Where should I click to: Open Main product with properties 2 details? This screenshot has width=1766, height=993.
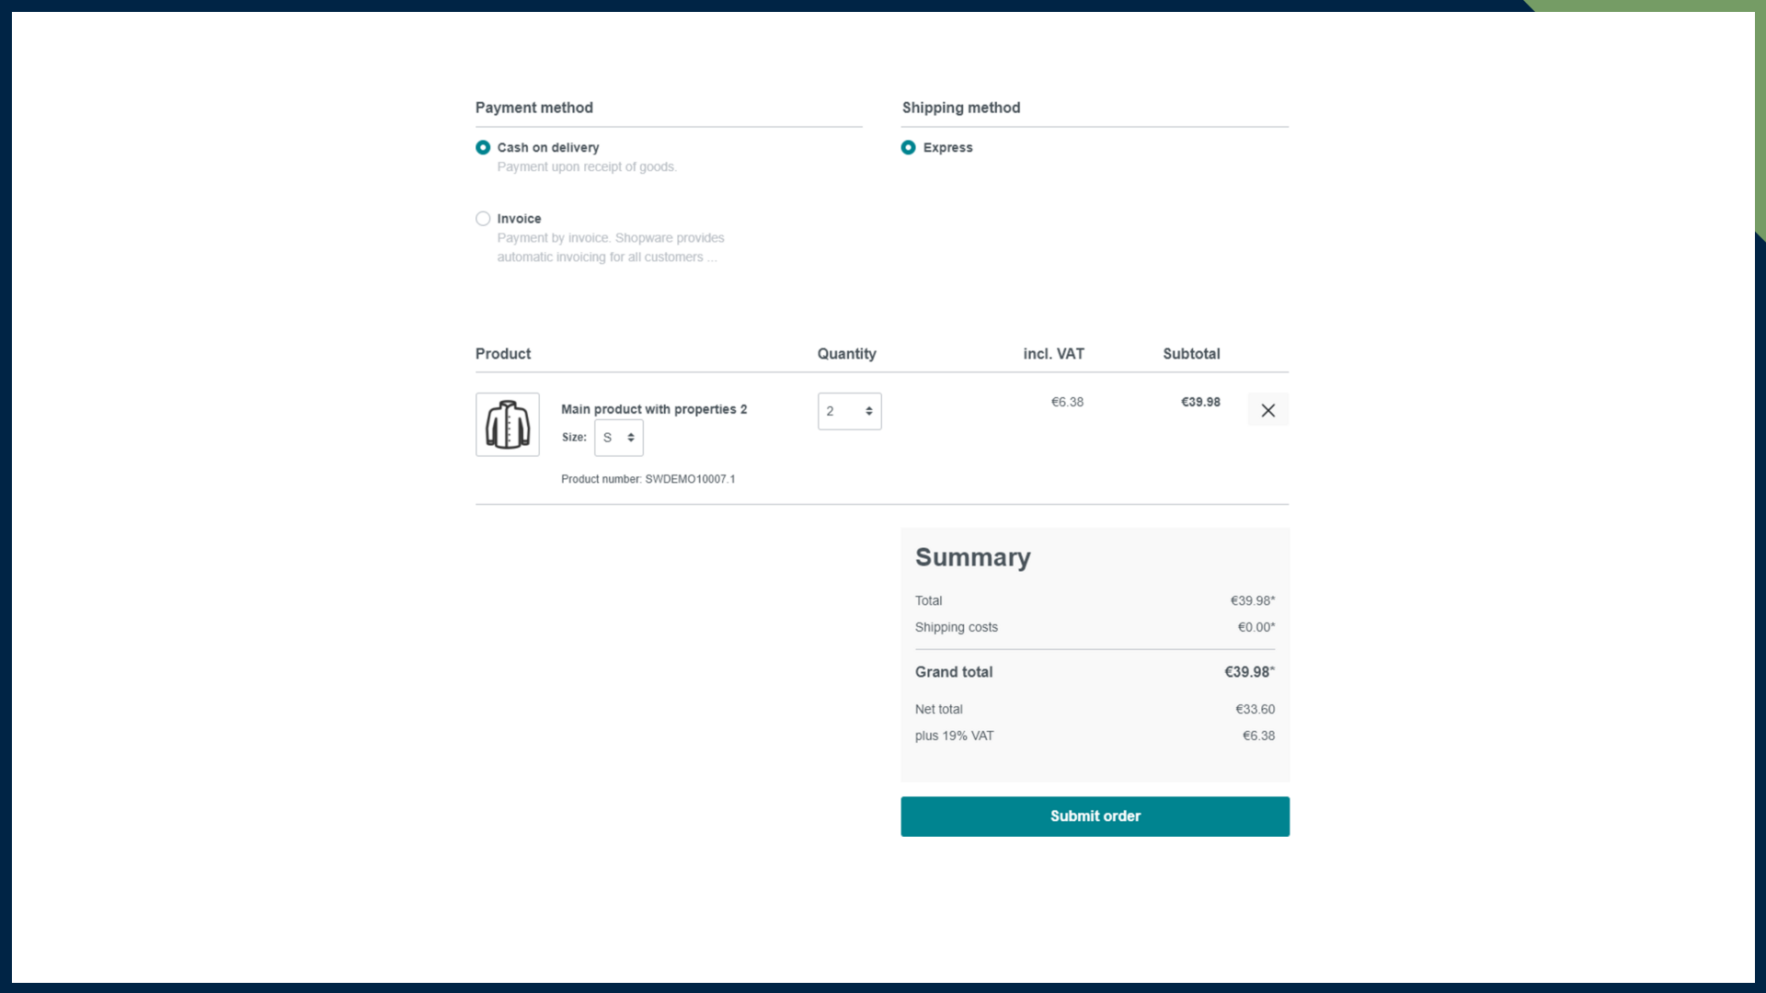coord(653,409)
